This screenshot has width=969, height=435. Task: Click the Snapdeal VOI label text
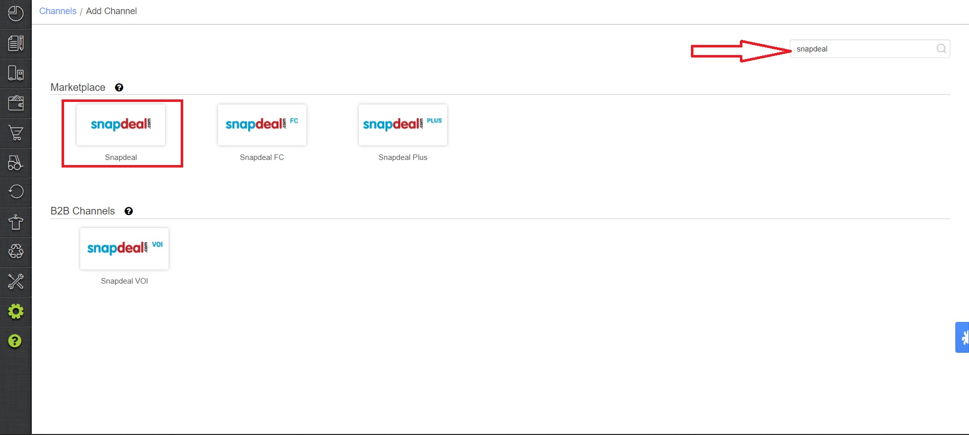(124, 281)
